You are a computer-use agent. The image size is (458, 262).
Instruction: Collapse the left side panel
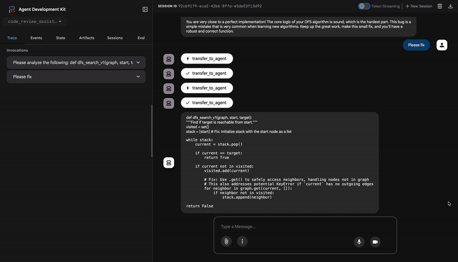click(145, 10)
